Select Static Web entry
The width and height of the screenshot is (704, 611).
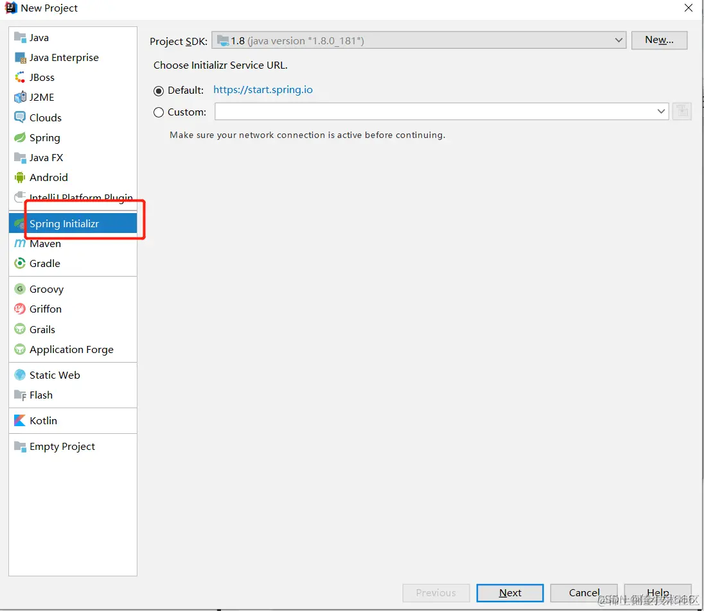tap(73, 375)
